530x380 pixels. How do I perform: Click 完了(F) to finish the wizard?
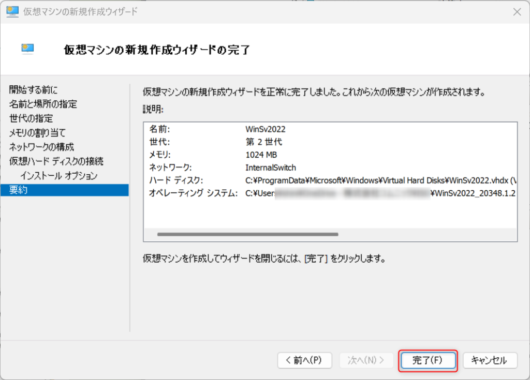click(x=428, y=360)
